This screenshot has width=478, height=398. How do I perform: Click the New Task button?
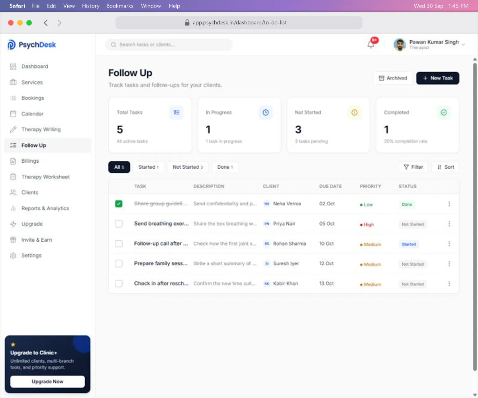tap(438, 78)
